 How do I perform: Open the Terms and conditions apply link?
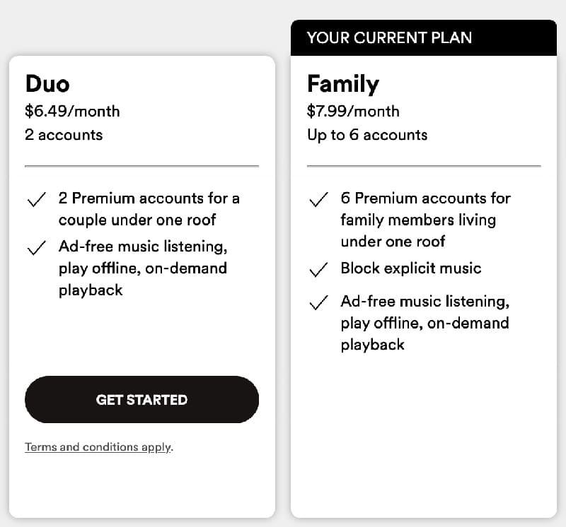(98, 447)
